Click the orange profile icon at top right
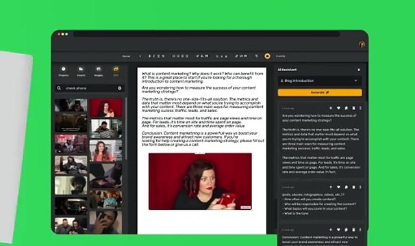The height and width of the screenshot is (246, 415). pyautogui.click(x=362, y=44)
